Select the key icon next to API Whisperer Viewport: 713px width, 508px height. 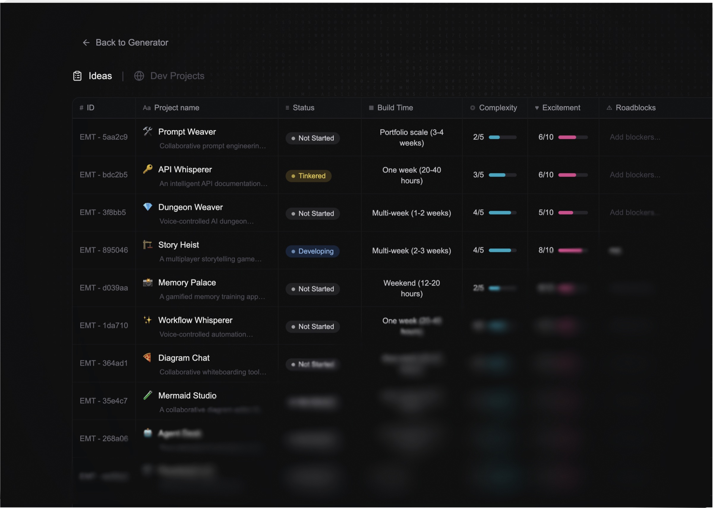(x=147, y=169)
